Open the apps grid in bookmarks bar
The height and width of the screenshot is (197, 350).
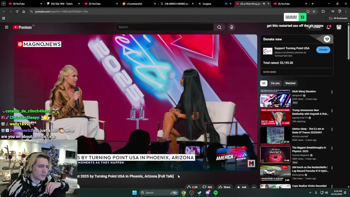[x=4, y=18]
